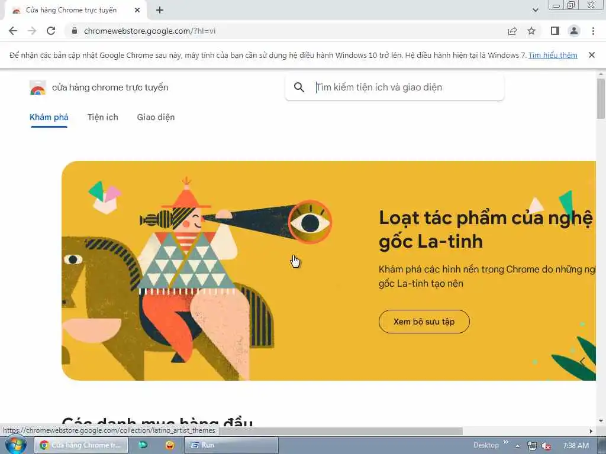This screenshot has height=454, width=606.
Task: Expand hidden system tray icons arrow
Action: tap(517, 446)
